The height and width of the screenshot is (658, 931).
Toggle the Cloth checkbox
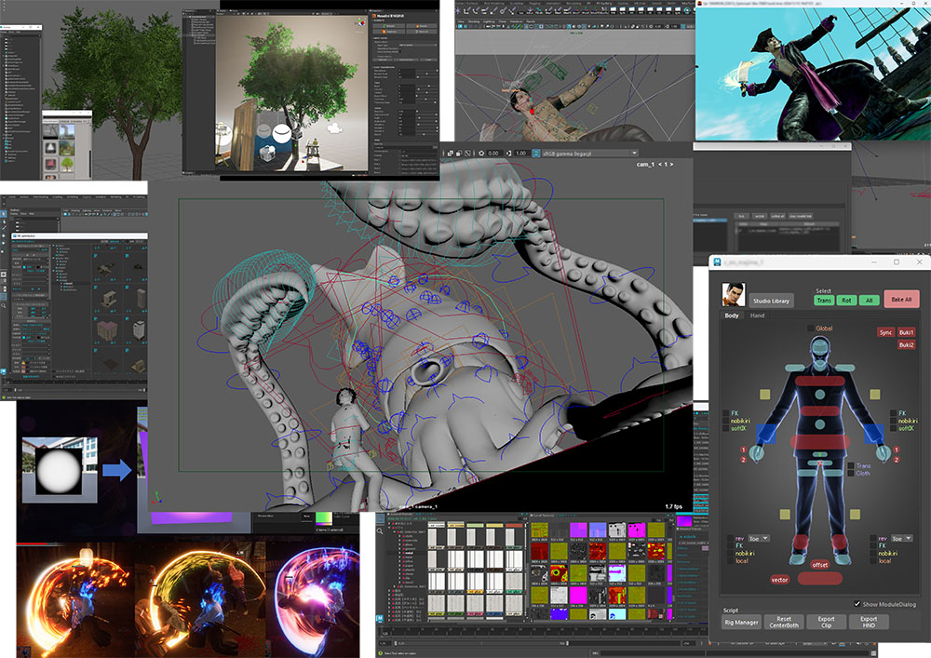coord(852,474)
